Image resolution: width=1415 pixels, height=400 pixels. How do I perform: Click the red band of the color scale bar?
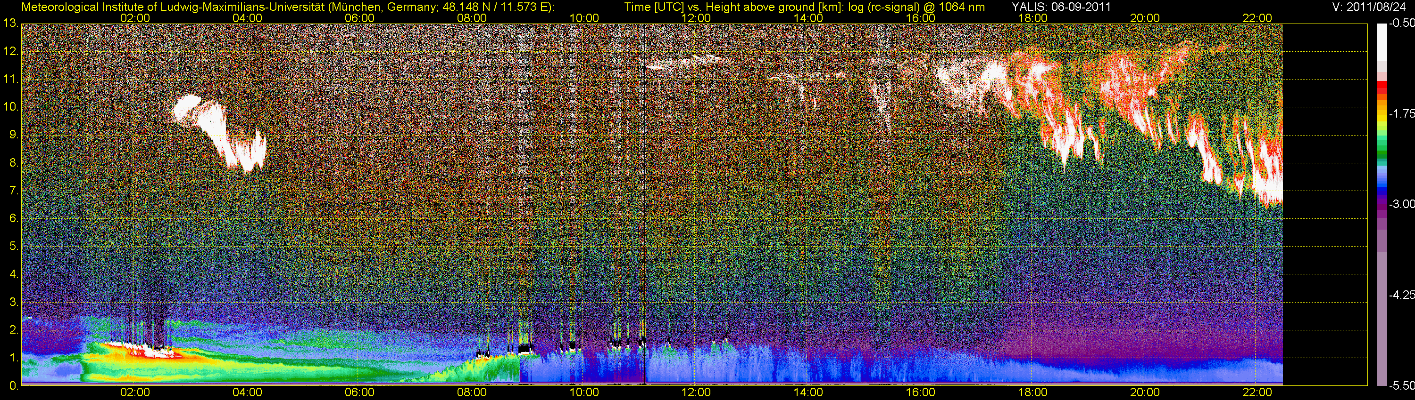pos(1382,88)
